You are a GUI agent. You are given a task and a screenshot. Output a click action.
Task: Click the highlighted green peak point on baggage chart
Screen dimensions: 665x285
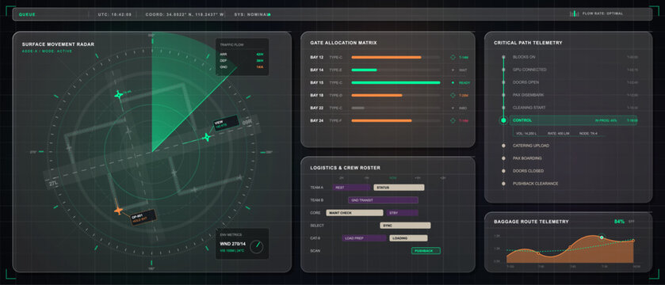tap(602, 237)
